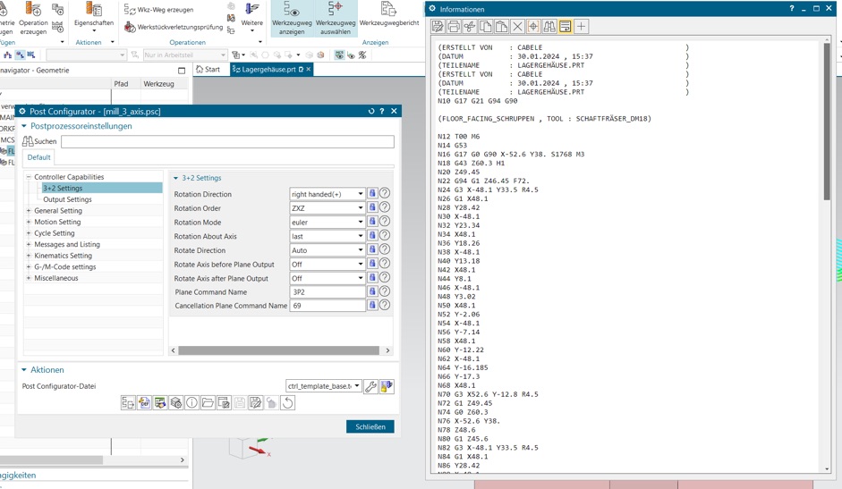This screenshot has height=489, width=842.
Task: Select the 3+2 Settings tree item
Action: 63,188
